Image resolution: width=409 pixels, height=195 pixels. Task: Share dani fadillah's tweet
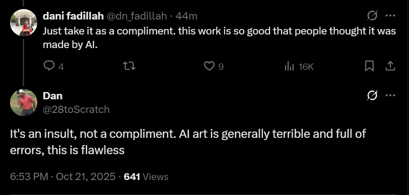(390, 67)
